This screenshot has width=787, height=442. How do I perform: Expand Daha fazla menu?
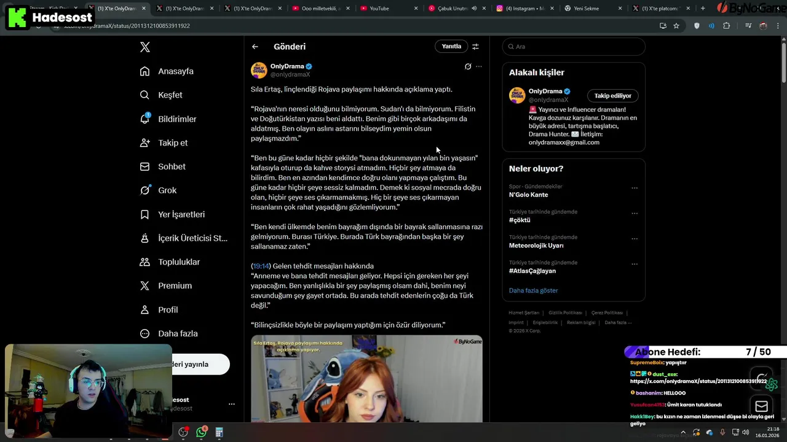[168, 334]
